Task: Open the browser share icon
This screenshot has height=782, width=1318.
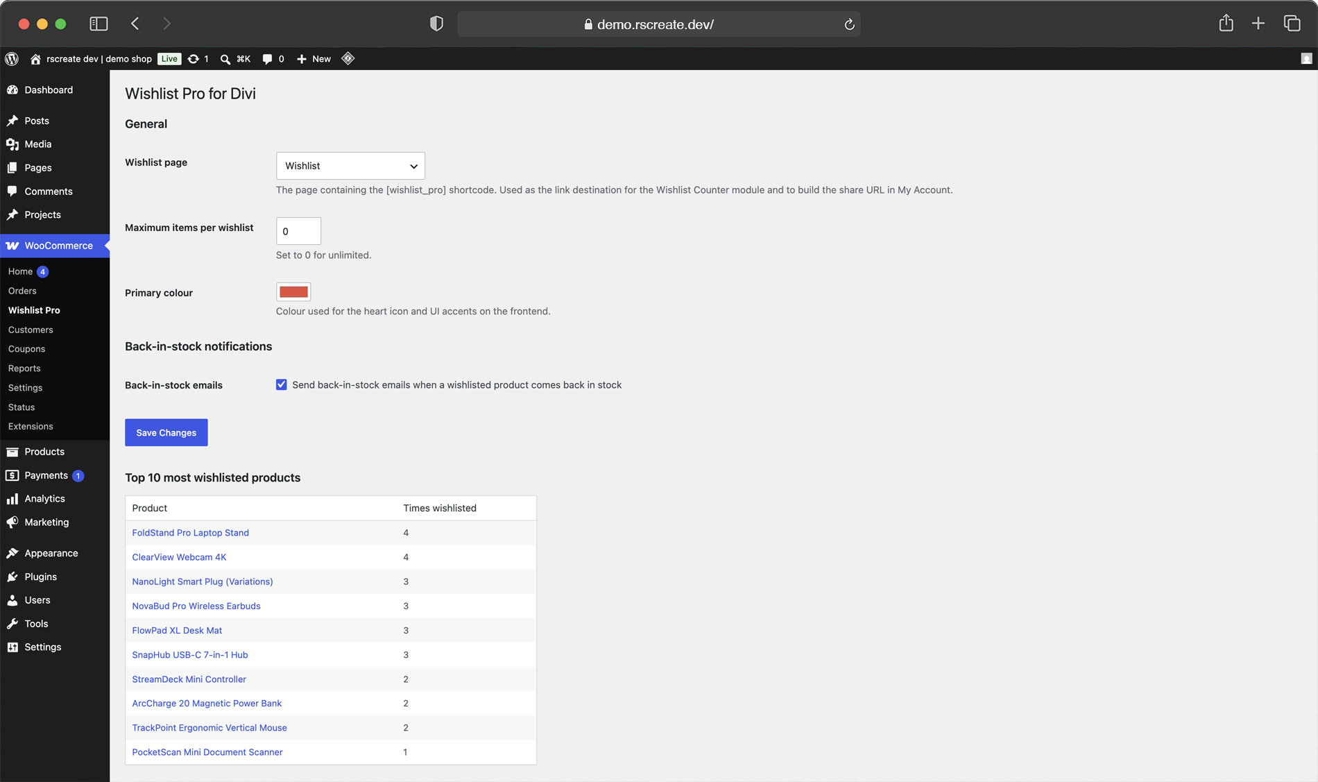Action: coord(1226,23)
